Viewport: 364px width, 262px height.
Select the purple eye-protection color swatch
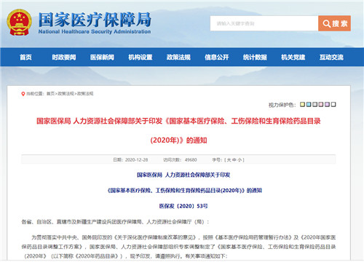click(x=327, y=104)
